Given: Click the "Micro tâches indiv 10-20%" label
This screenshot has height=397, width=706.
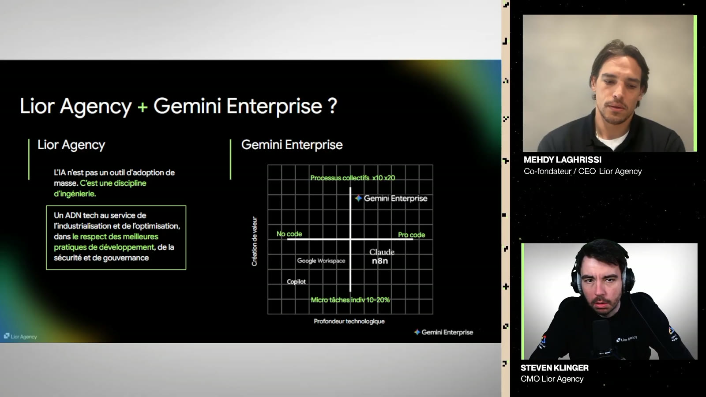Looking at the screenshot, I should pos(350,300).
